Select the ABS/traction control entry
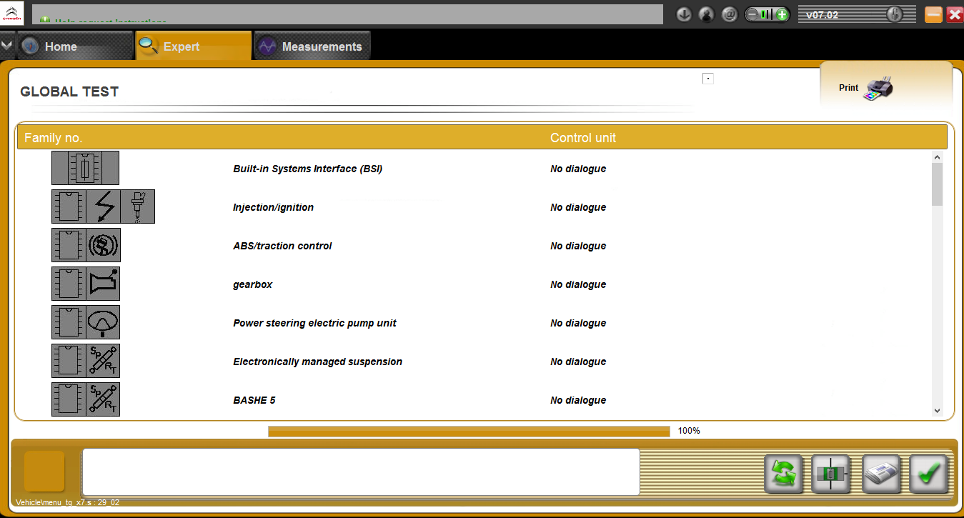Image resolution: width=964 pixels, height=518 pixels. coord(282,246)
